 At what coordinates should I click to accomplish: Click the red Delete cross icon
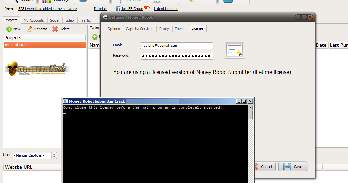(x=55, y=29)
